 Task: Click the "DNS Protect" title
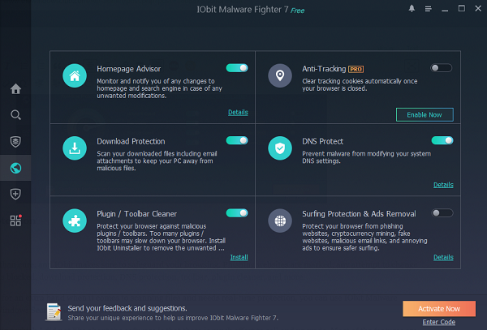(323, 141)
